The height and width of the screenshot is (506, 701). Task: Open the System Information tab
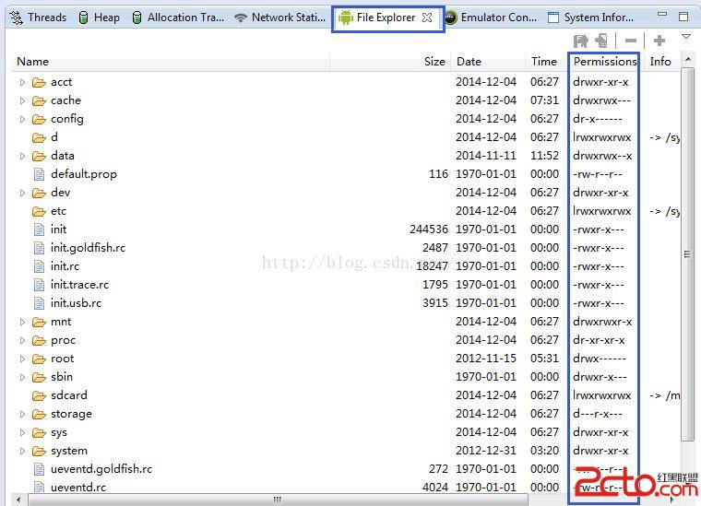[x=590, y=18]
